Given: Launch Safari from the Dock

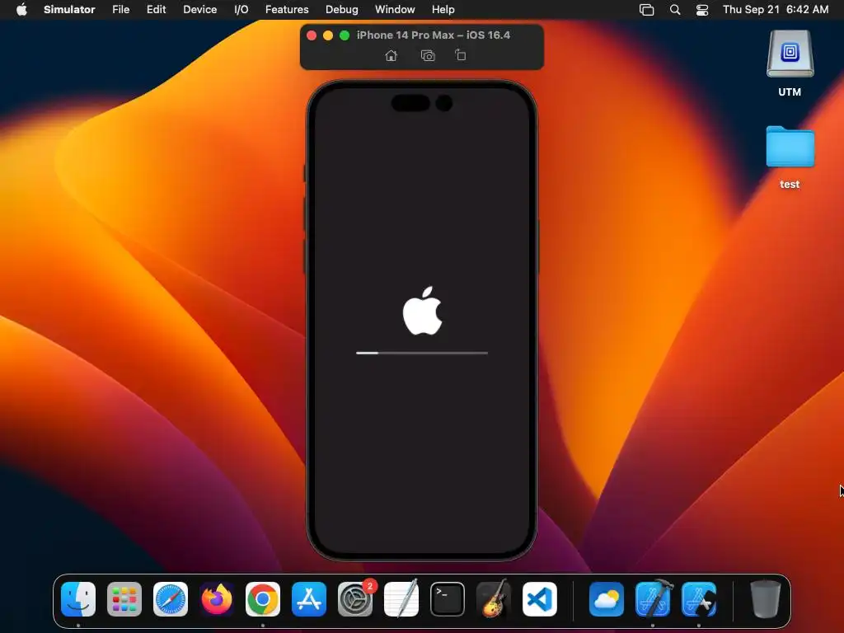Looking at the screenshot, I should [x=171, y=599].
